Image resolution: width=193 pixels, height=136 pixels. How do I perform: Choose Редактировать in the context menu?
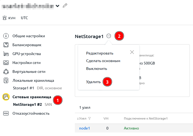click(x=99, y=53)
